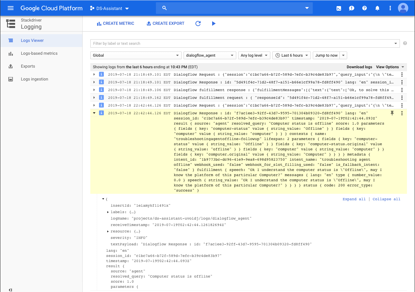Viewport: 415px width, 292px height.
Task: Collapse the left navigation panel
Action: coord(10,290)
